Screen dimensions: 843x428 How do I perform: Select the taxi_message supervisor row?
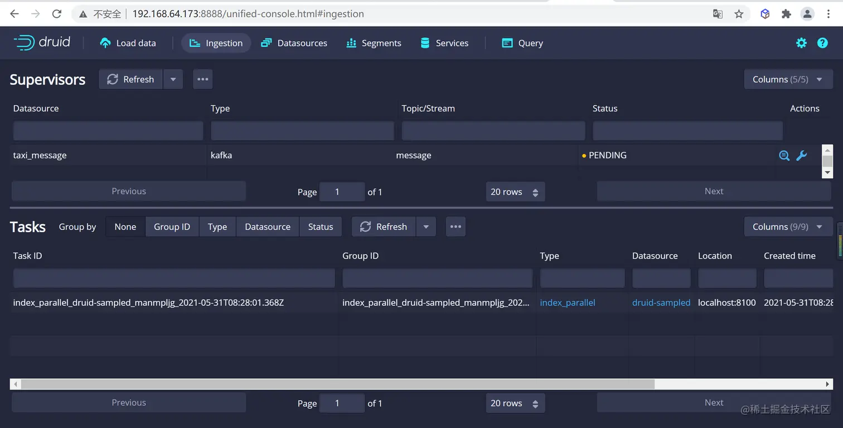415,155
